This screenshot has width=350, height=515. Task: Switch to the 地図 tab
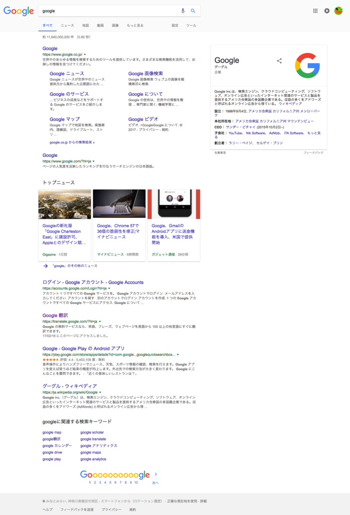[x=85, y=25]
